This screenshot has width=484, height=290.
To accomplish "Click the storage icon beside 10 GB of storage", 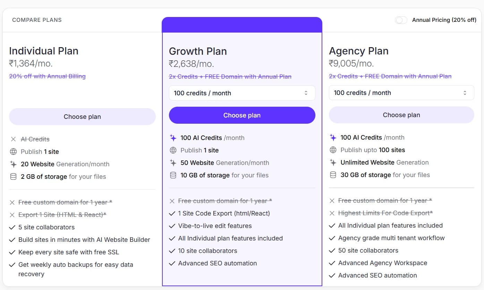I will tap(173, 175).
